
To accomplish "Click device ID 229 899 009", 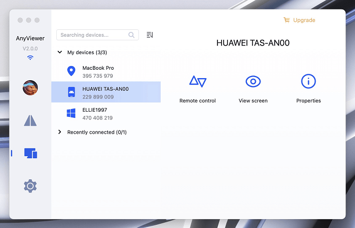I will (98, 97).
